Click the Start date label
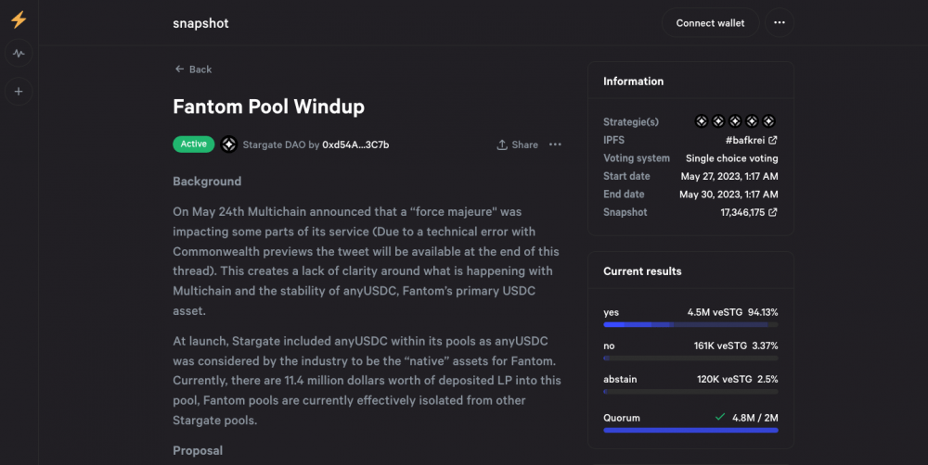Viewport: 928px width, 465px height. [626, 176]
